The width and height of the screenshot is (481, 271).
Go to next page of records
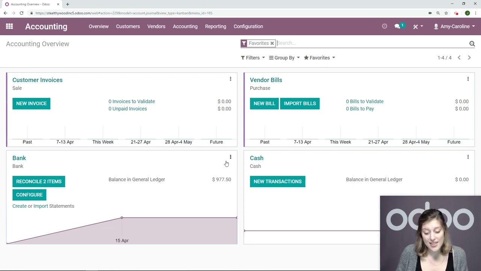click(469, 58)
